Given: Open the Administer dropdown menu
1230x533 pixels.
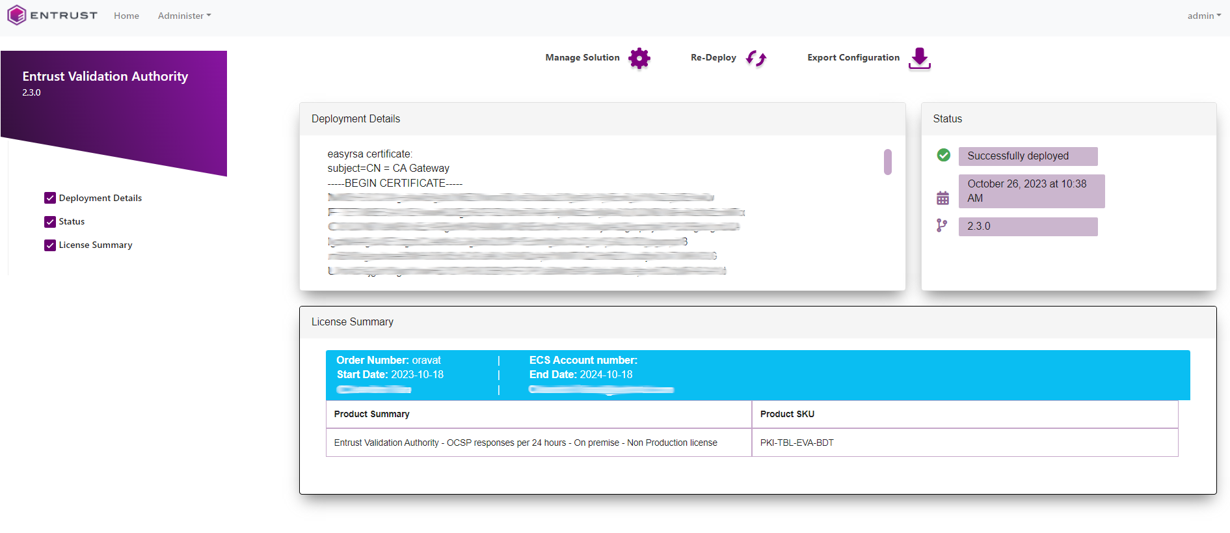Looking at the screenshot, I should pos(185,16).
